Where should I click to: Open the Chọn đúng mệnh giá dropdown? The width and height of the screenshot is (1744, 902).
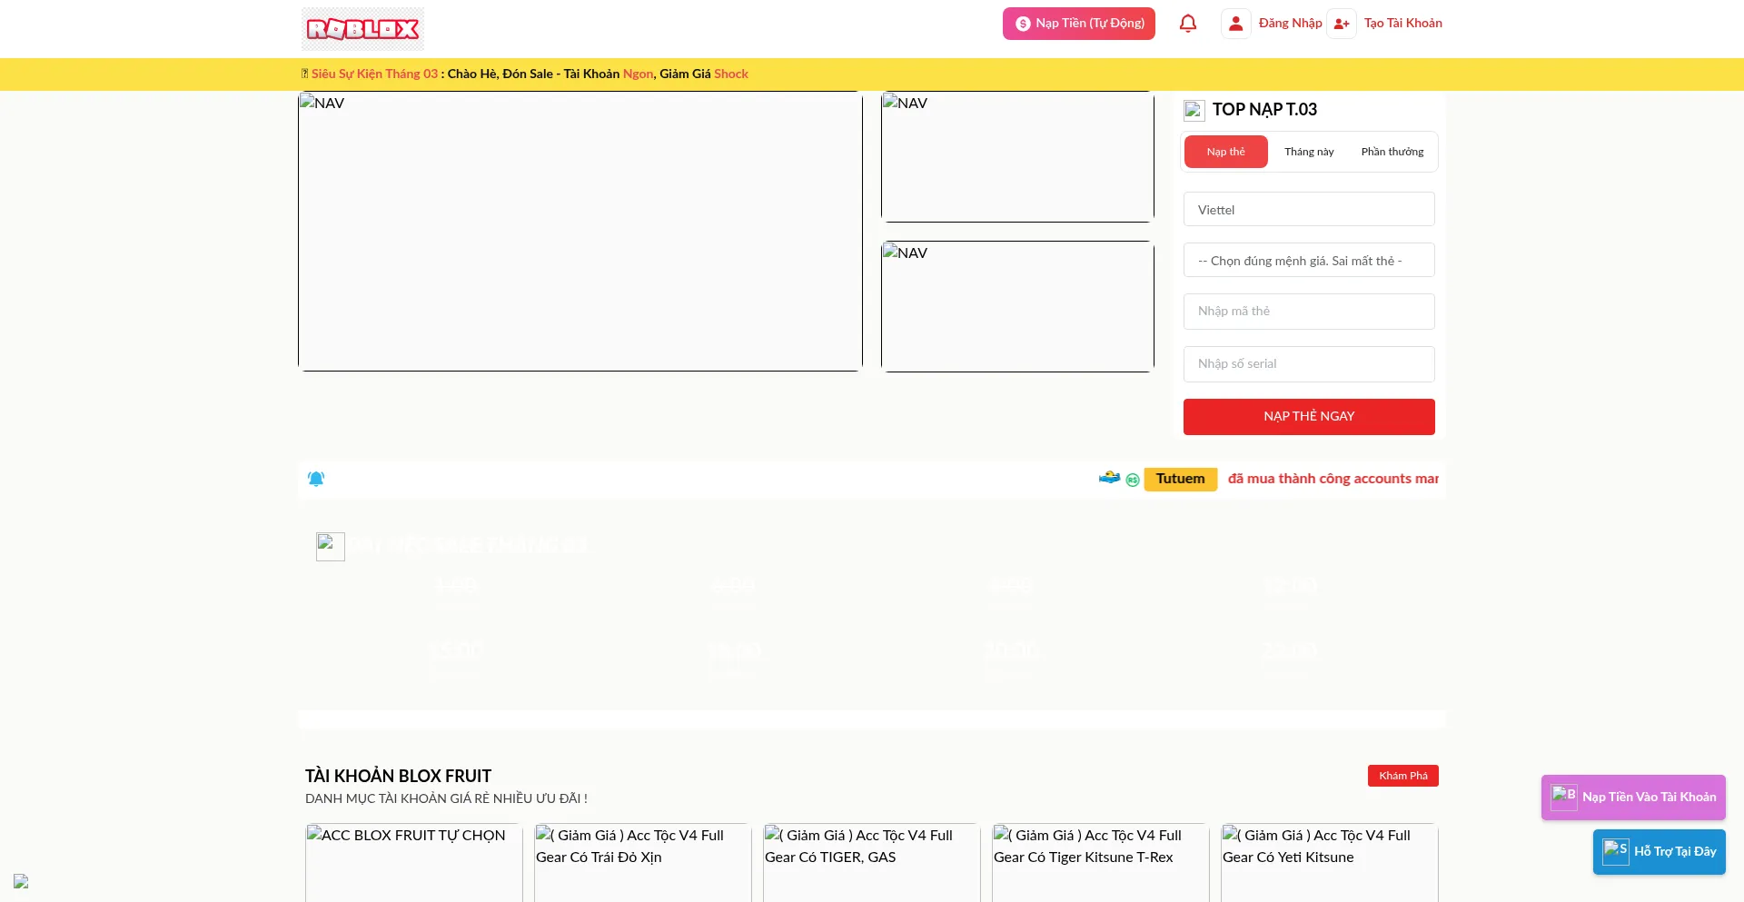click(1309, 261)
